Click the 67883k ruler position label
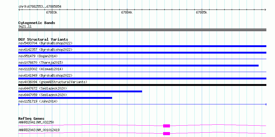Viewport: 275px width, 137px height. pyautogui.click(x=52, y=13)
